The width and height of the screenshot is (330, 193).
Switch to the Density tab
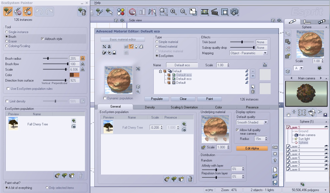[150, 107]
